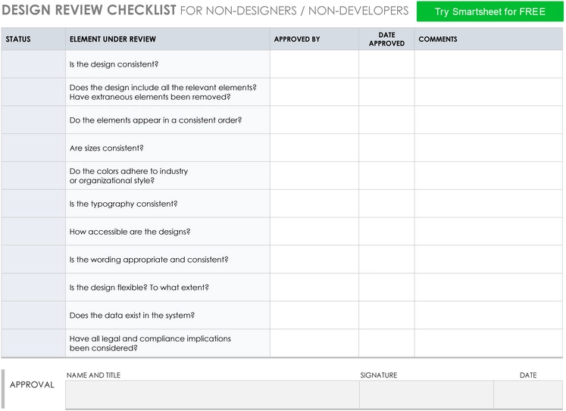Image resolution: width=566 pixels, height=411 pixels.
Task: Click the 'Is the design consistent?' cell
Action: [x=167, y=64]
